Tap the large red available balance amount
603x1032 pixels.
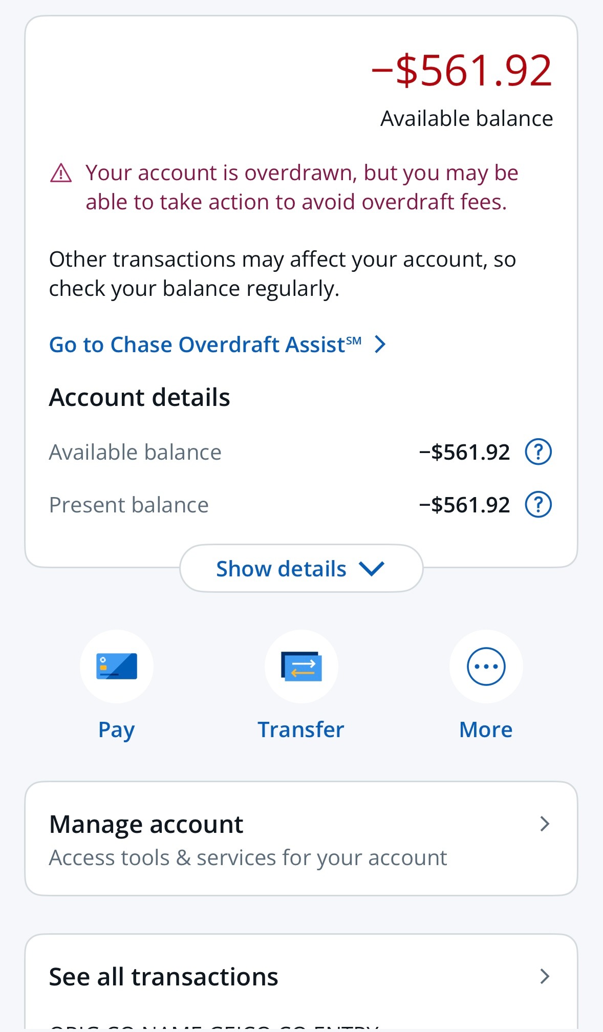coord(462,71)
